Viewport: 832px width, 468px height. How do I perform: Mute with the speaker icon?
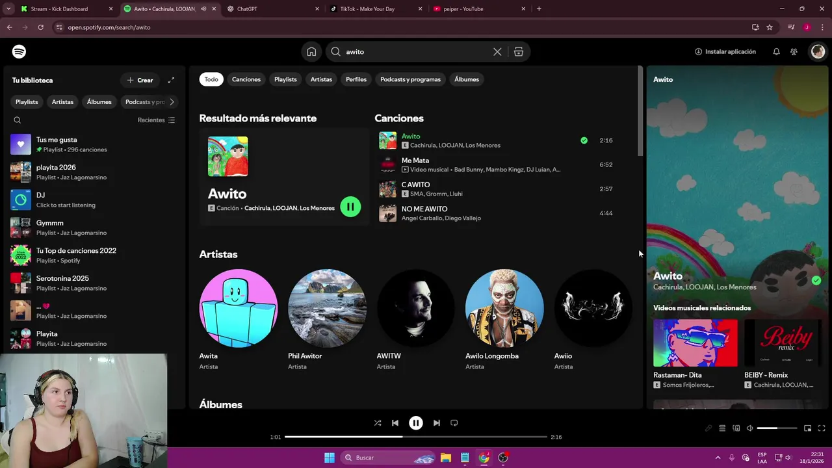click(750, 428)
